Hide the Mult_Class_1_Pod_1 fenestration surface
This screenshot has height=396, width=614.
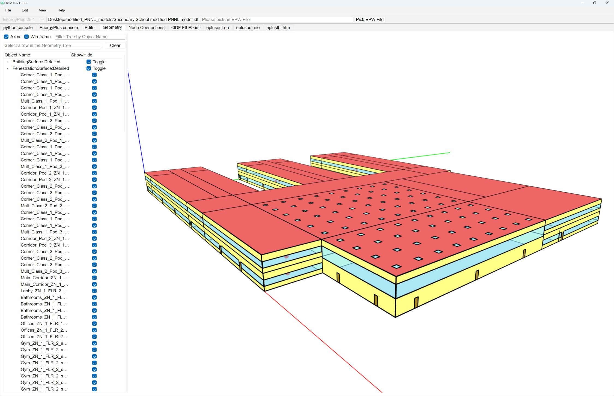coord(94,101)
